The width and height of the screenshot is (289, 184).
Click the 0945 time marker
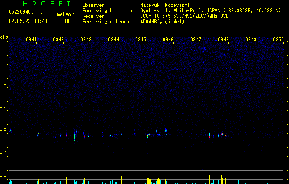(141, 40)
